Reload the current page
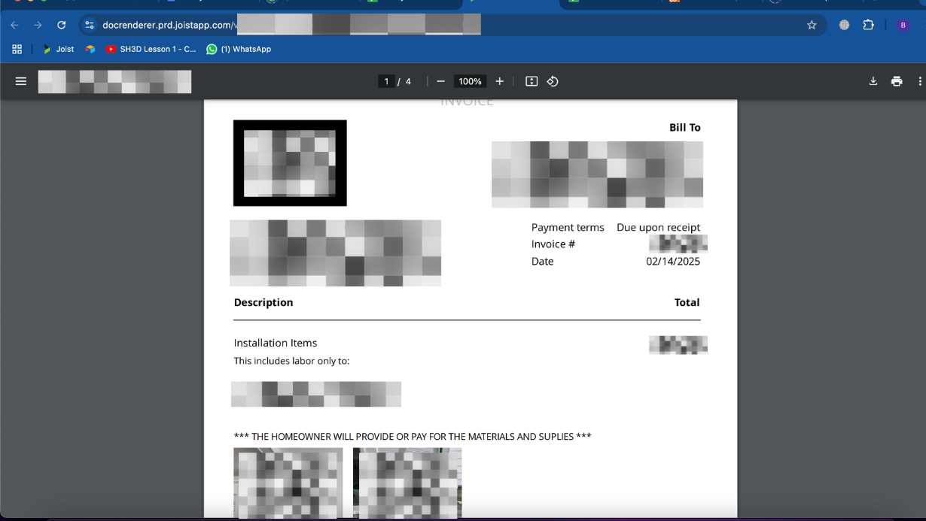 (x=62, y=25)
